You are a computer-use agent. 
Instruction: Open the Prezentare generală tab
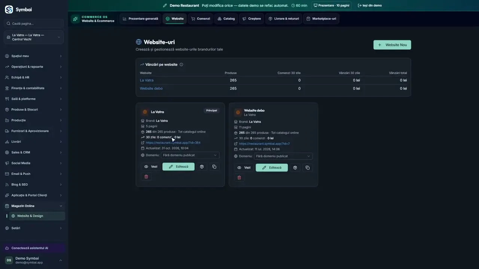[x=140, y=19]
